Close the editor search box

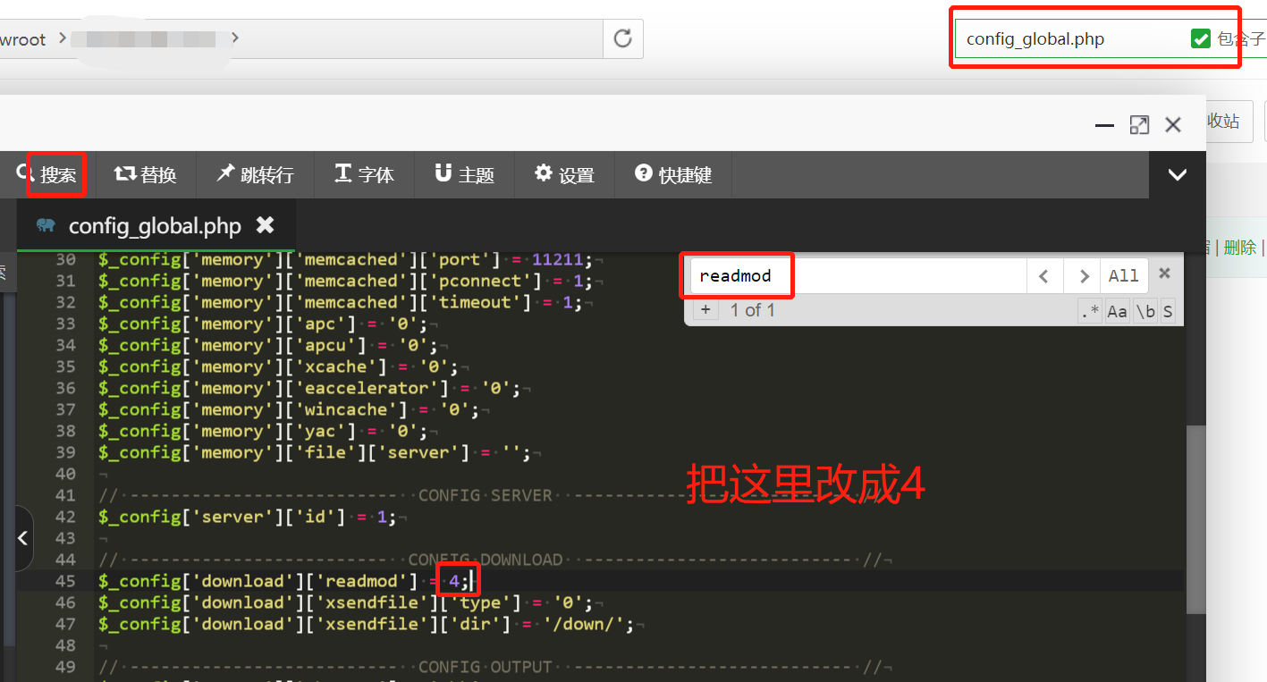point(1165,274)
